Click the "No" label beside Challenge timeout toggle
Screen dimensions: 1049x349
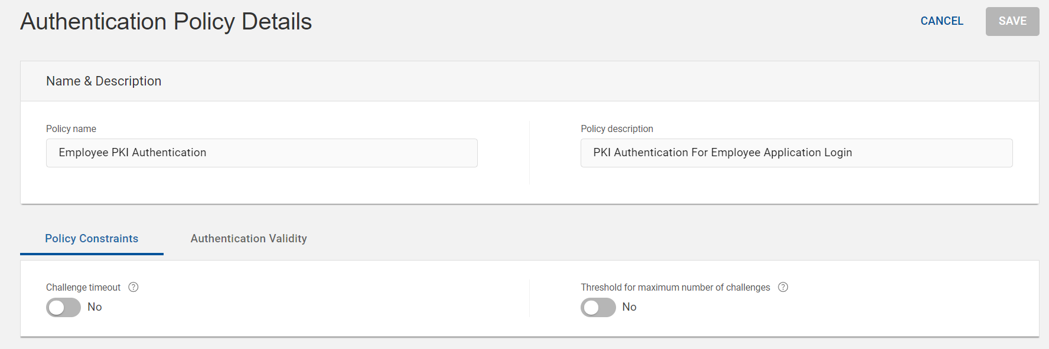pos(95,307)
